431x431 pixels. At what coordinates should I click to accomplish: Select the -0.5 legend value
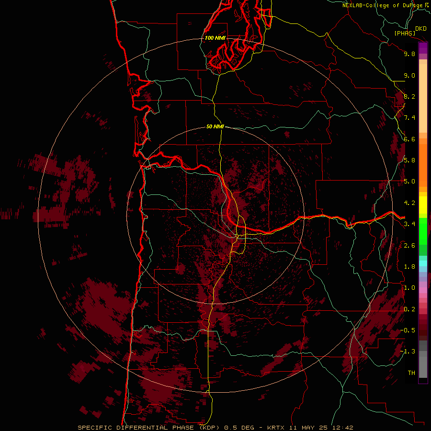(408, 330)
